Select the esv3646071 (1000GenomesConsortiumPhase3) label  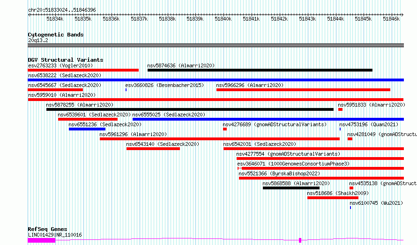[293, 164]
